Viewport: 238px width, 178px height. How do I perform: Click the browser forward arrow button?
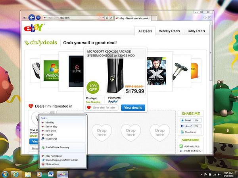(38, 18)
